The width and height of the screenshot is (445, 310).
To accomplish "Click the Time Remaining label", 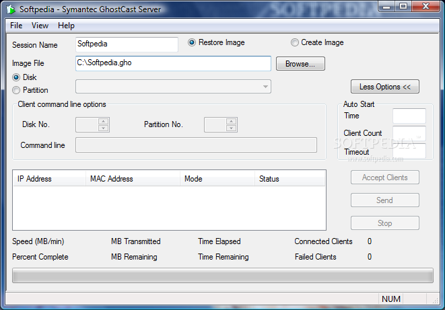I will [223, 257].
